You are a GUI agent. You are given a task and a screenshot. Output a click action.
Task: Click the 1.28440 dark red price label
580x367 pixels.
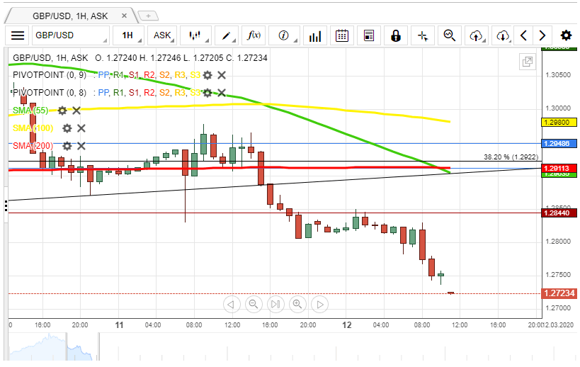tap(559, 213)
